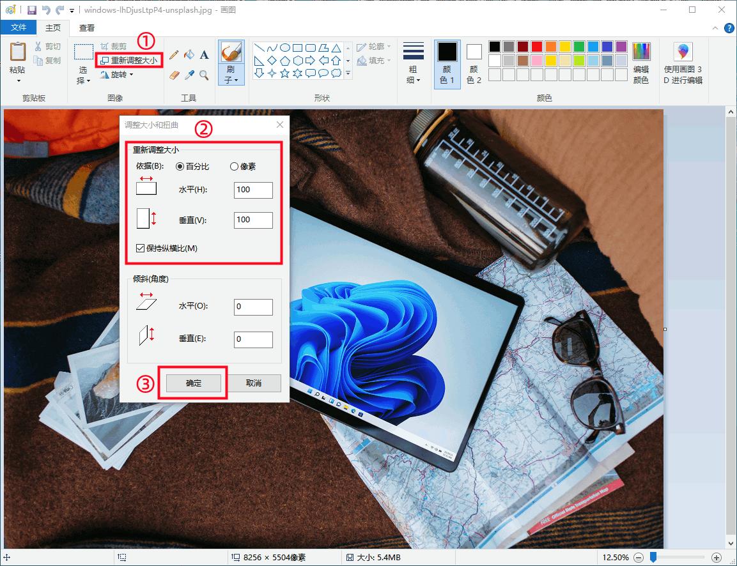Choose the red palette swatch
The height and width of the screenshot is (566, 737).
(x=537, y=47)
